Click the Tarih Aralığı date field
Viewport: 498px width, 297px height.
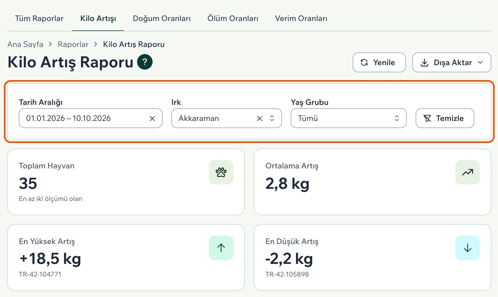point(90,118)
